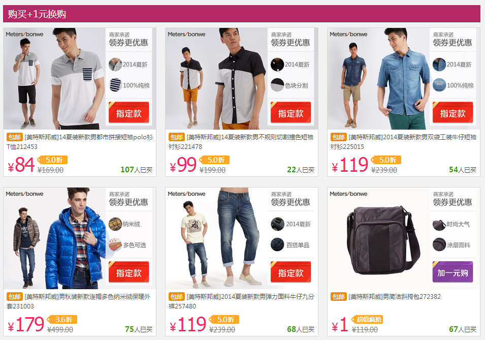Click the 购买+1元换购 section header banner

(242, 14)
